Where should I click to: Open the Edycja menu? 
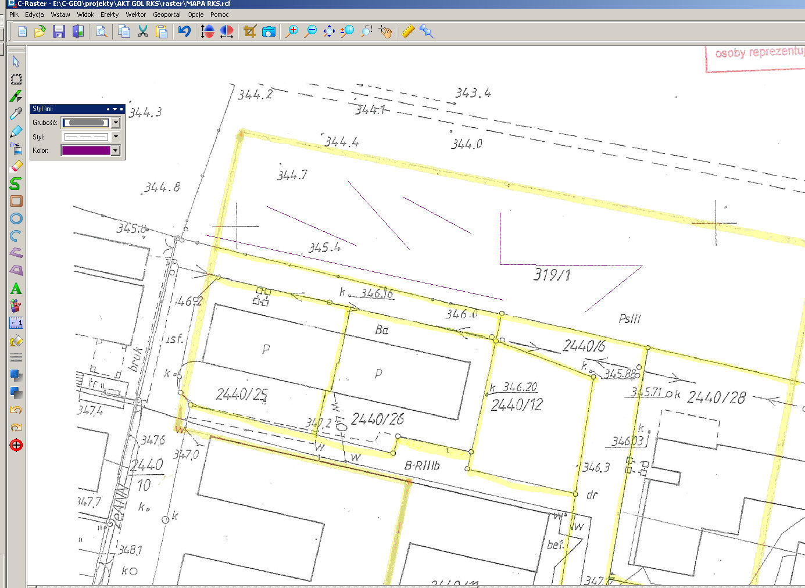(34, 15)
